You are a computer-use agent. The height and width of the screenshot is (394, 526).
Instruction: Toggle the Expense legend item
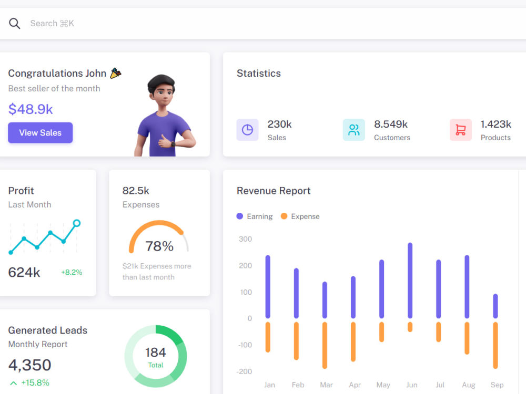(300, 216)
